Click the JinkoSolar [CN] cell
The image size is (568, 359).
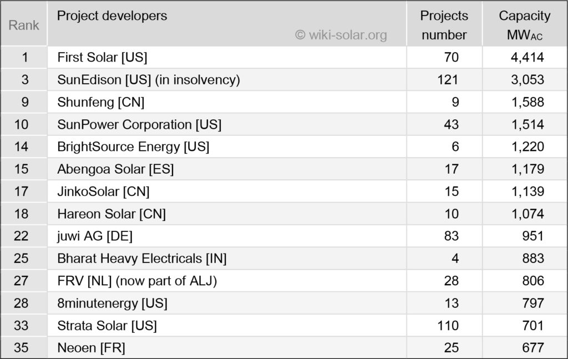pos(103,191)
